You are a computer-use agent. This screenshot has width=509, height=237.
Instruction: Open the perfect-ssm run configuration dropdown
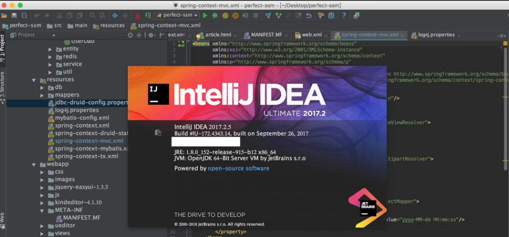click(x=177, y=15)
